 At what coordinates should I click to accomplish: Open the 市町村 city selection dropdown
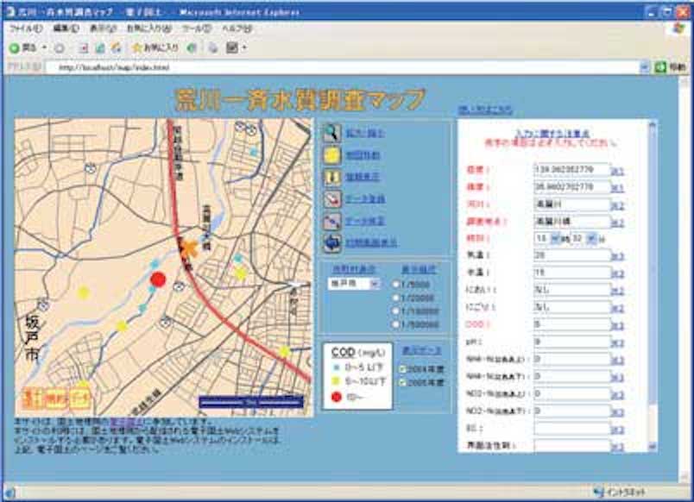coord(374,285)
